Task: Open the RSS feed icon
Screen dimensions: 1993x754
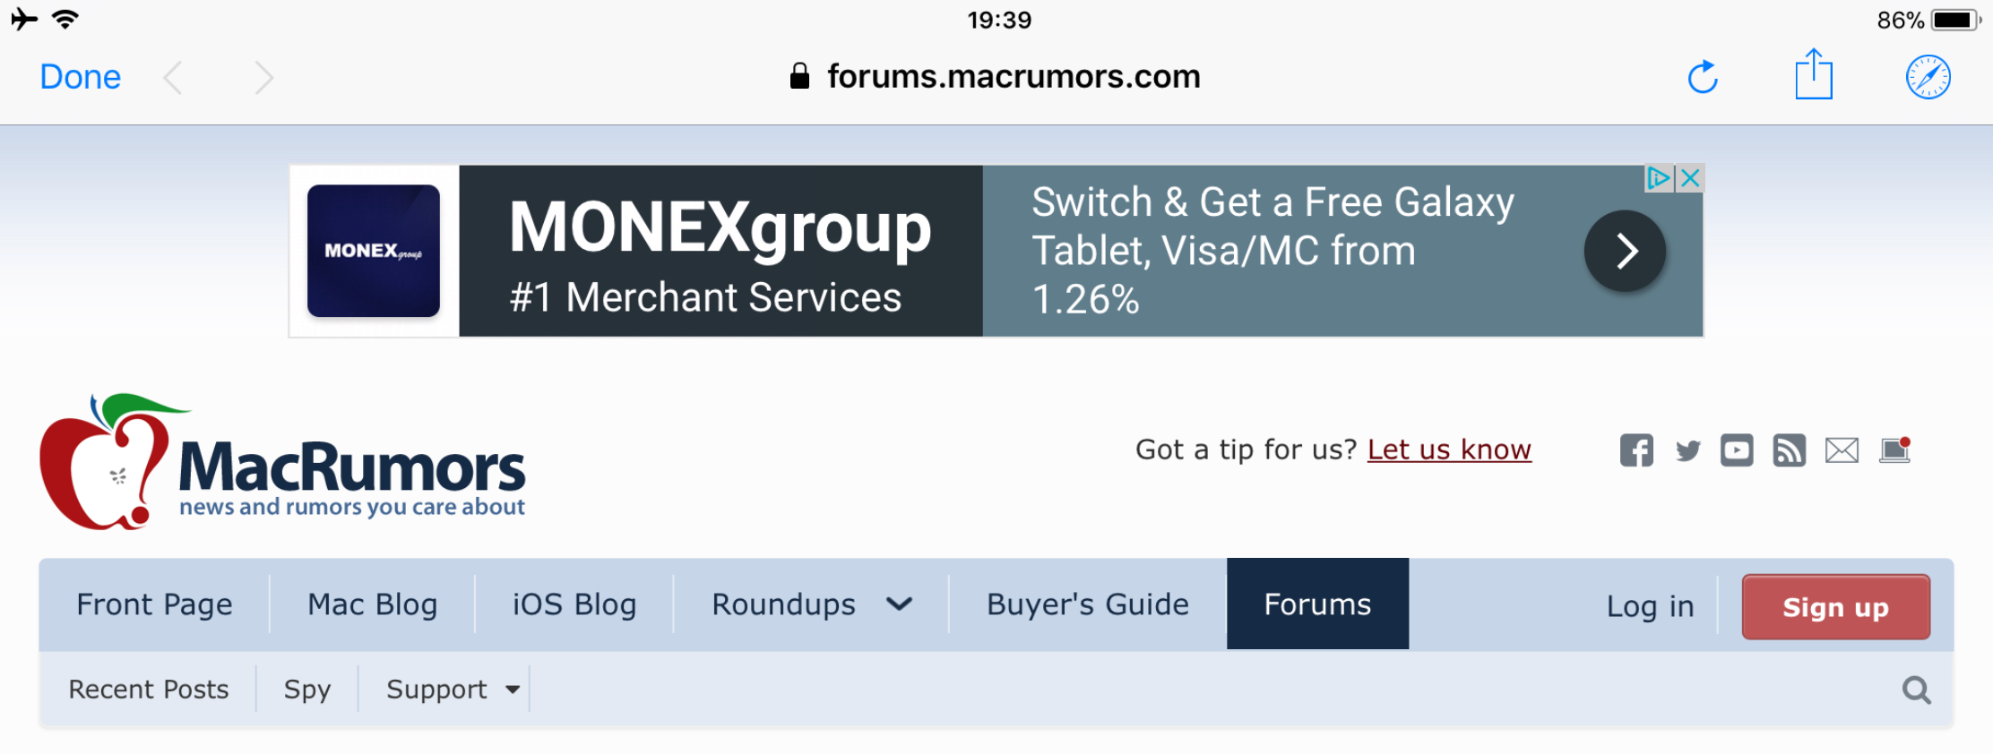Action: coord(1789,450)
